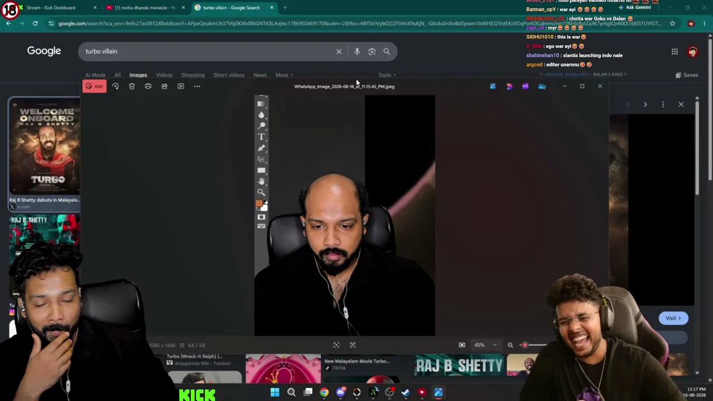This screenshot has width=713, height=401.
Task: Open the three-dot See more menu in Photos
Action: (197, 86)
